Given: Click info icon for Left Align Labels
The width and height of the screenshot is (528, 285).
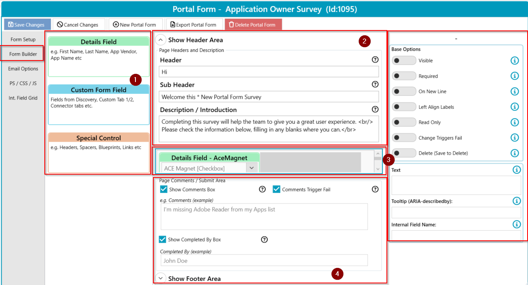Looking at the screenshot, I should (515, 107).
